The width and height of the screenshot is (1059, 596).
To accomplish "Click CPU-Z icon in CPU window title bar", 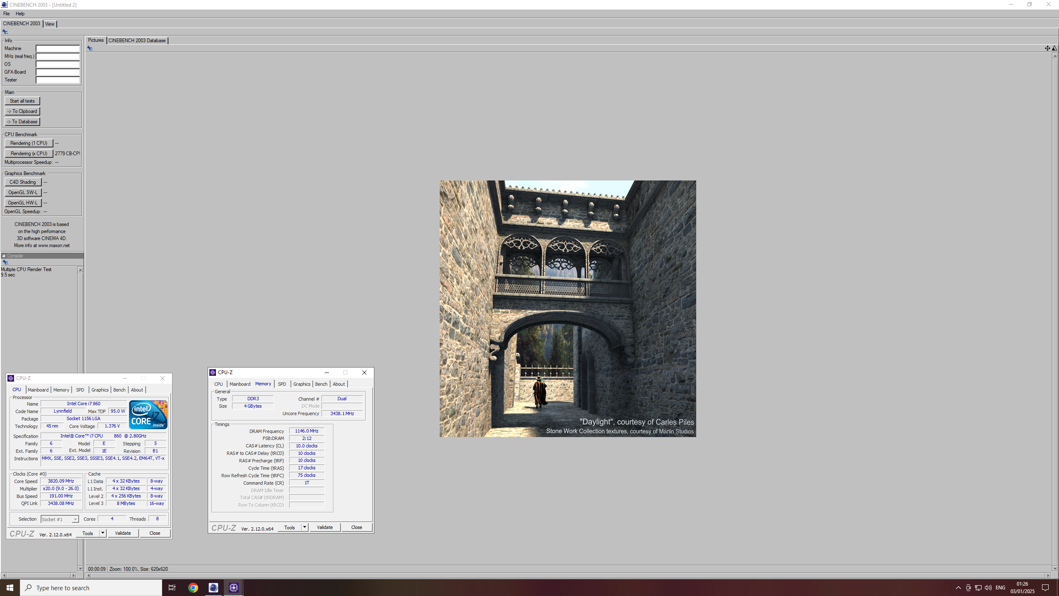I will pyautogui.click(x=11, y=378).
